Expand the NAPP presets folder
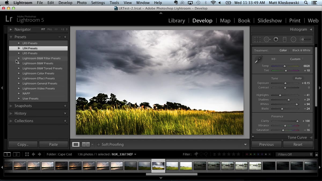This screenshot has width=322, height=181. click(19, 93)
